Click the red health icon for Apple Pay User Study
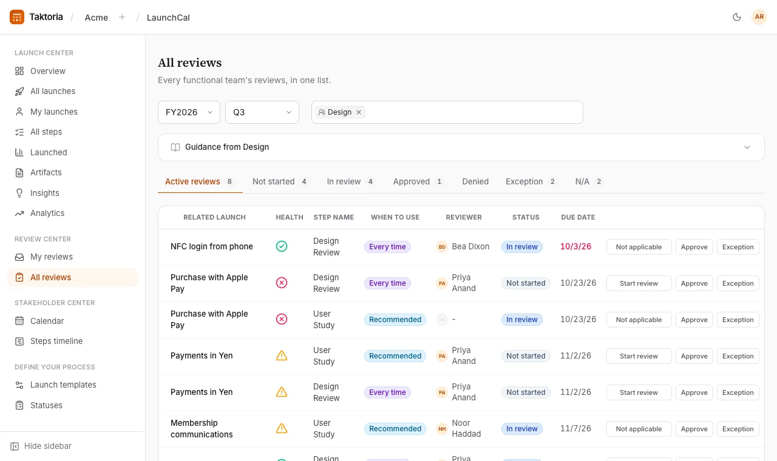 [x=282, y=320]
